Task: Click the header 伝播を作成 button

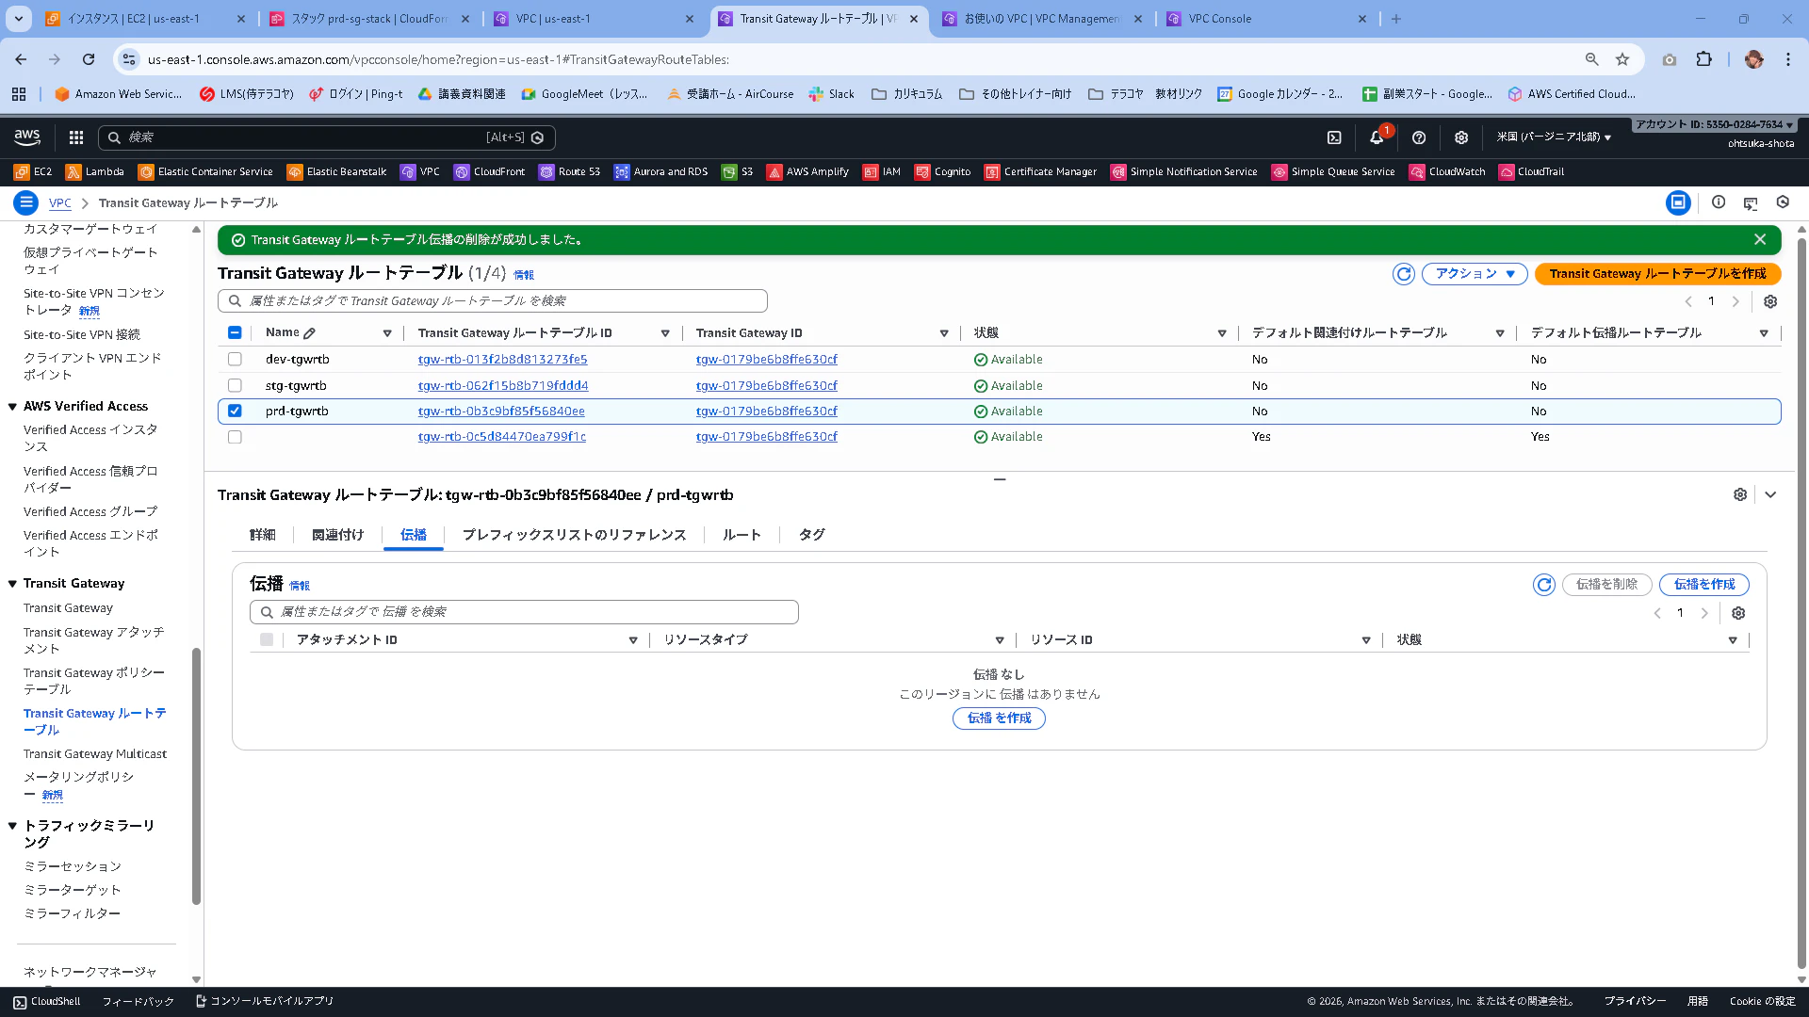Action: [x=1704, y=585]
